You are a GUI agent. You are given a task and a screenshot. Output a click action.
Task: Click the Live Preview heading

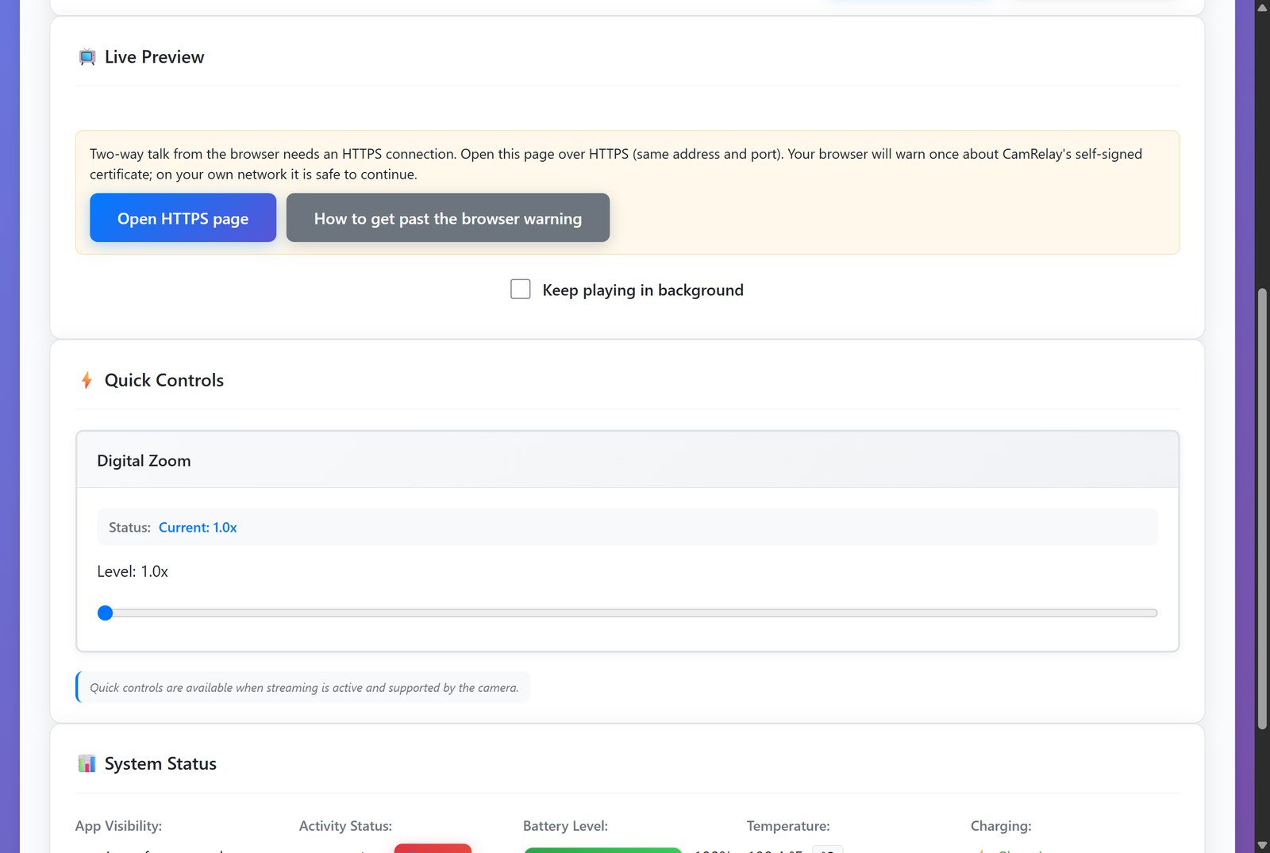154,57
